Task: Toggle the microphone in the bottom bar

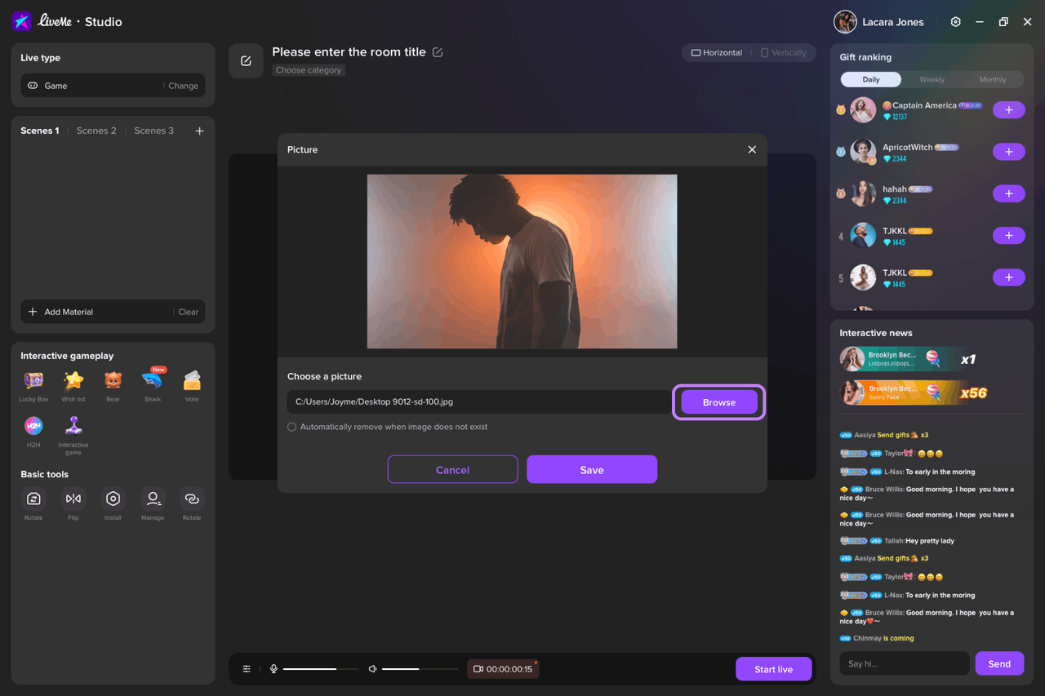Action: (273, 668)
